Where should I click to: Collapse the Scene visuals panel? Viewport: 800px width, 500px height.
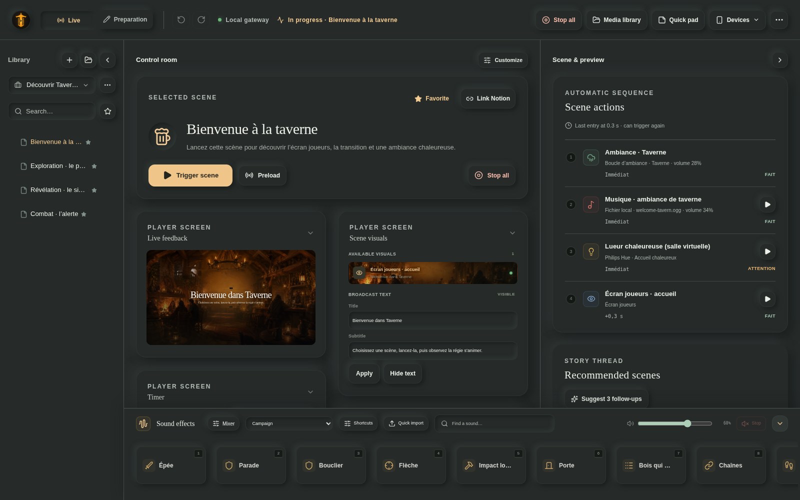pos(512,233)
